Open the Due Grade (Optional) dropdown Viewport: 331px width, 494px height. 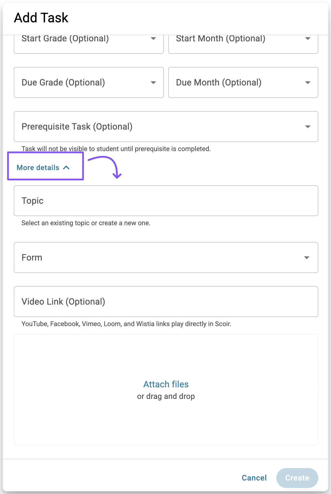(83, 82)
